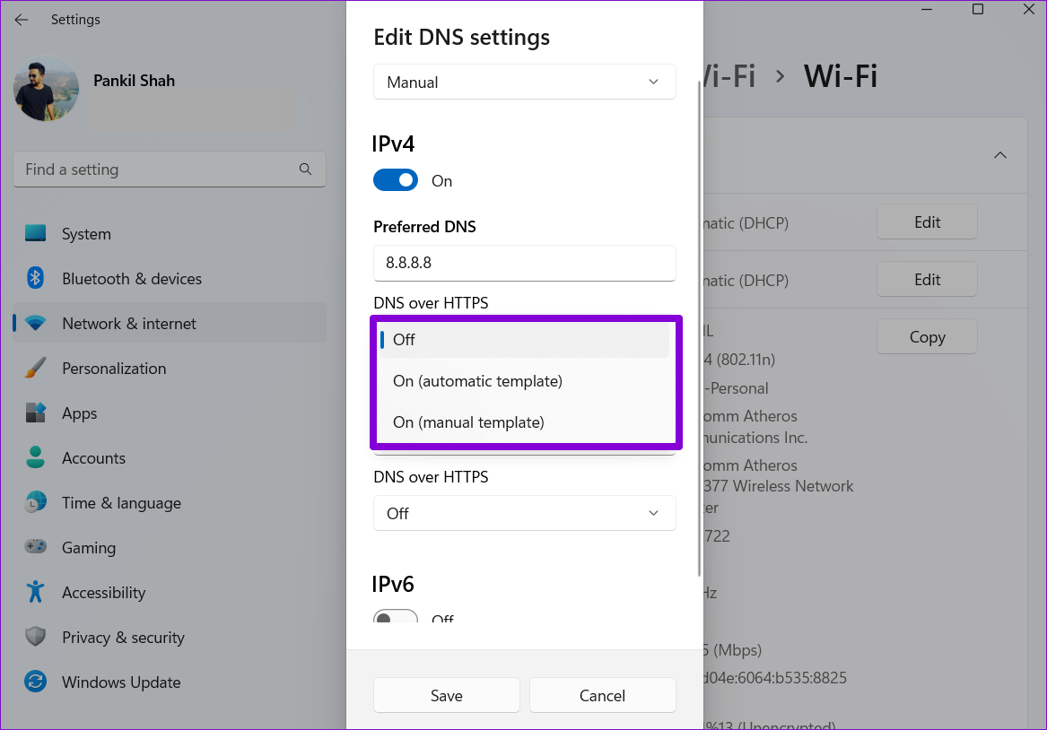
Task: Cancel editing DNS settings
Action: coord(602,696)
